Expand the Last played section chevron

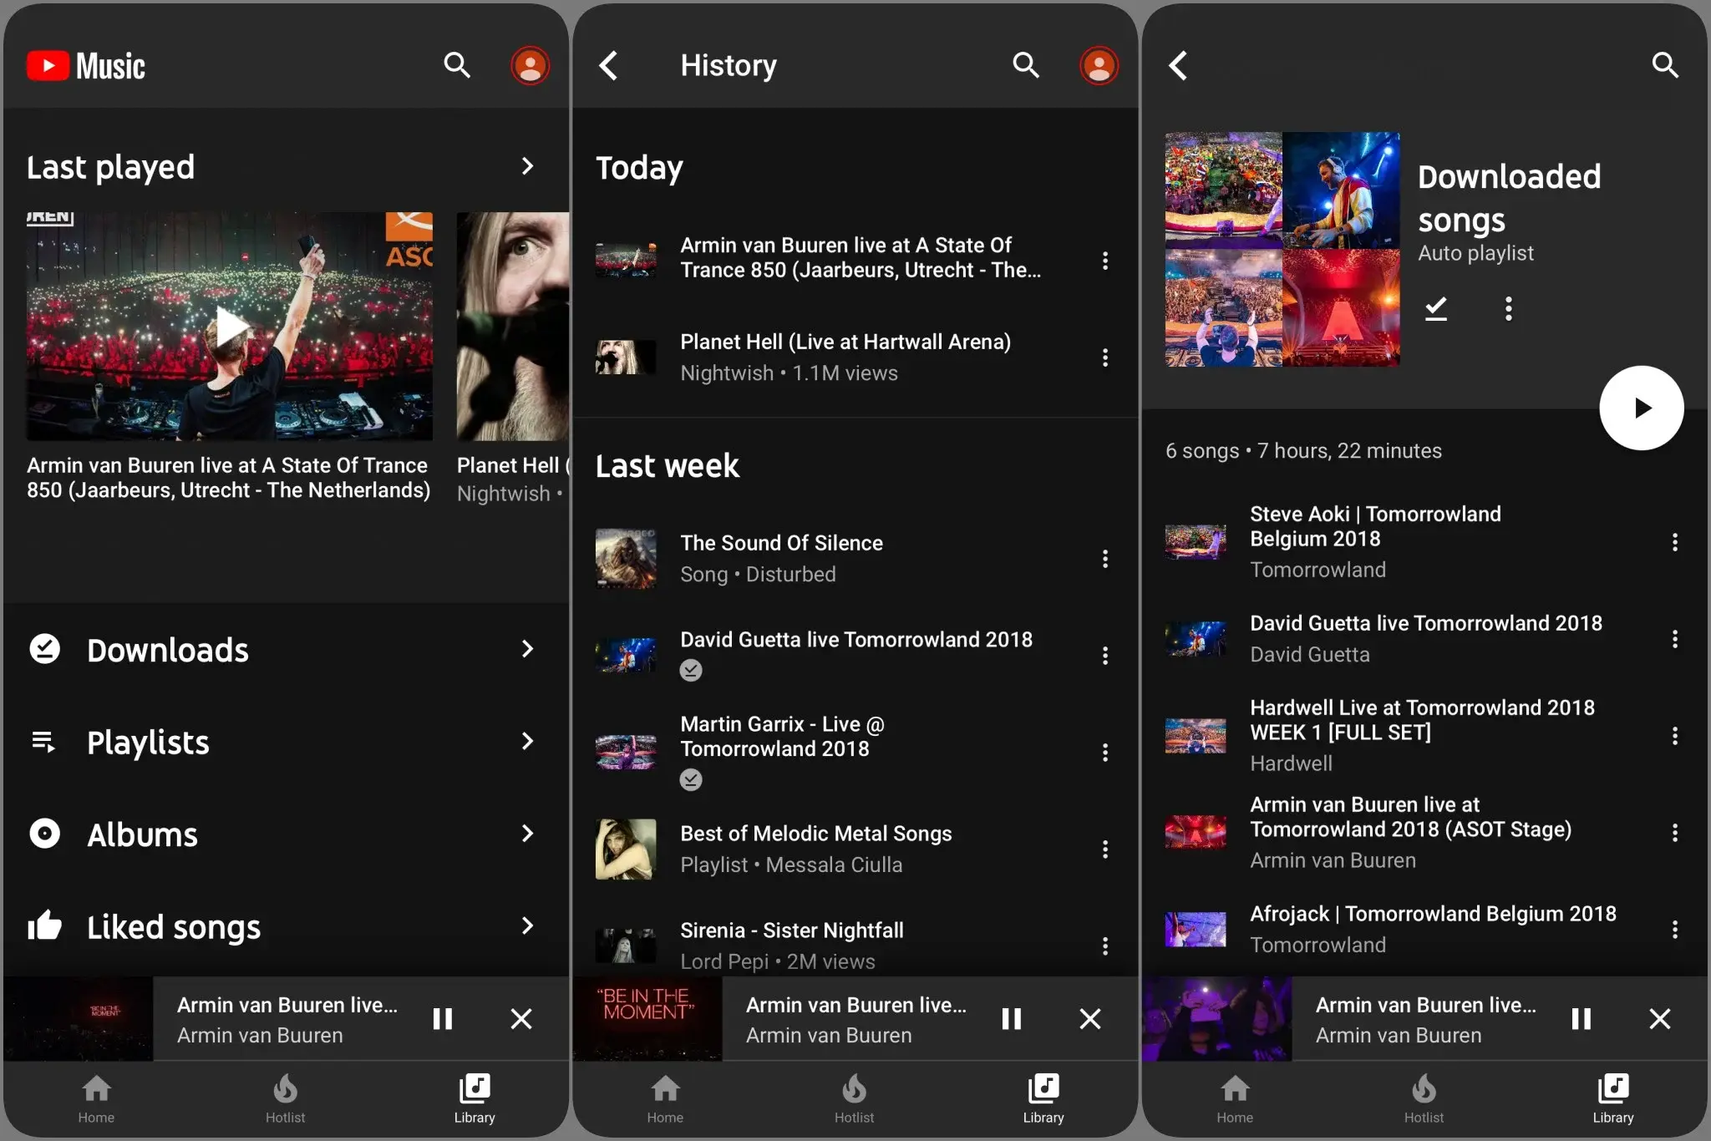click(x=527, y=166)
